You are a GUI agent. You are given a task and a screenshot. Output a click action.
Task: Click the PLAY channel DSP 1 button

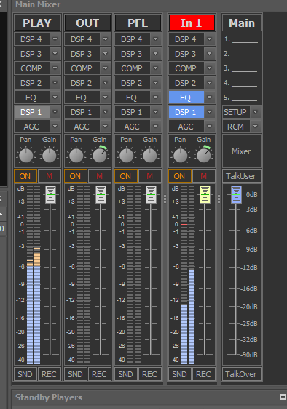point(31,112)
